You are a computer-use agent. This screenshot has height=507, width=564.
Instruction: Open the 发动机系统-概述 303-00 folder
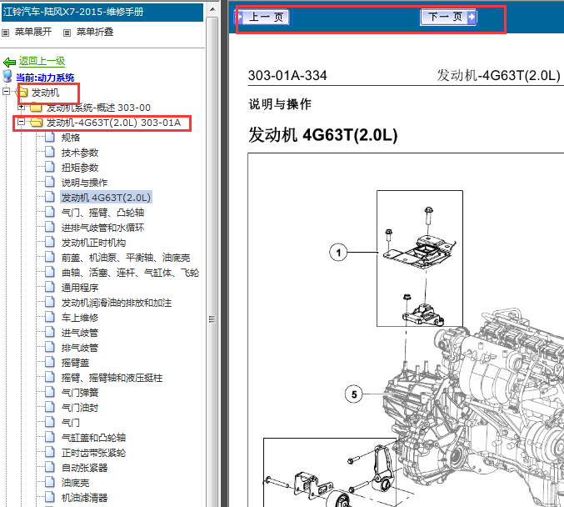tap(98, 108)
